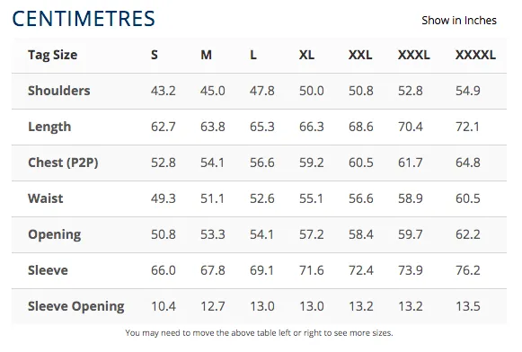The height and width of the screenshot is (352, 522).
Task: Click the S sleeve opening value 10.4
Action: (x=164, y=306)
